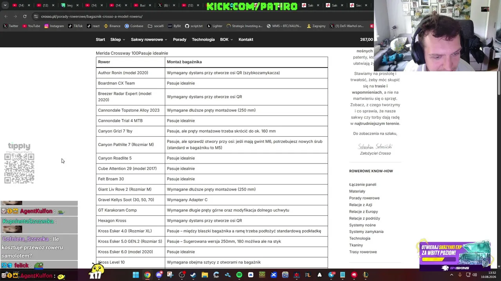
Task: Open File Explorer from the taskbar
Action: (205, 275)
